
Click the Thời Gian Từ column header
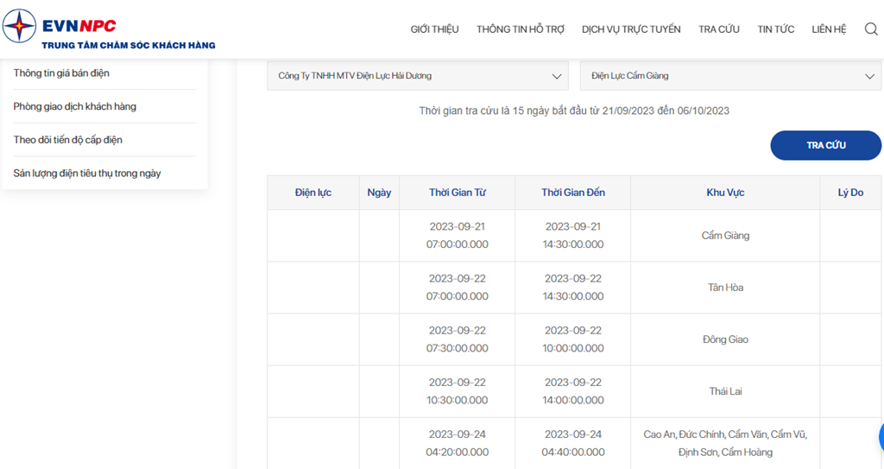pyautogui.click(x=458, y=193)
